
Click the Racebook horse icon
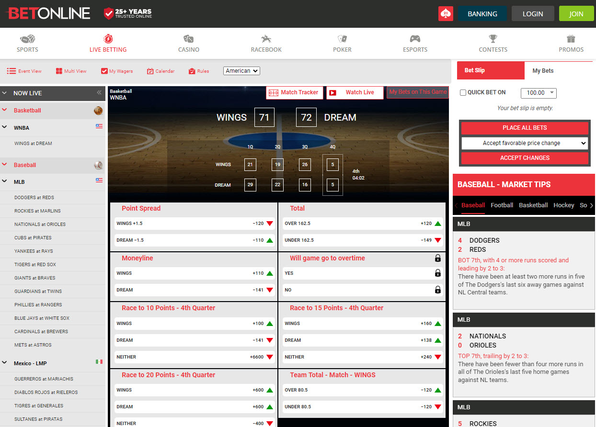[266, 39]
